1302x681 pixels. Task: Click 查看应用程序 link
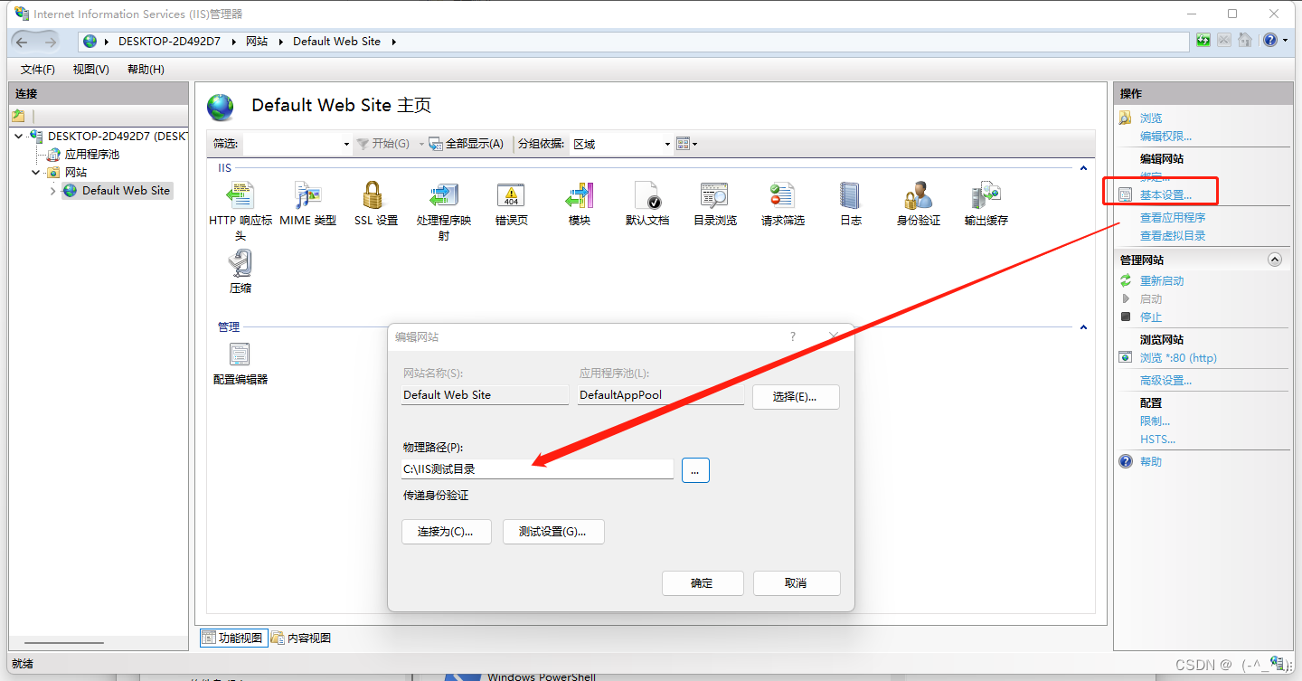tap(1173, 218)
